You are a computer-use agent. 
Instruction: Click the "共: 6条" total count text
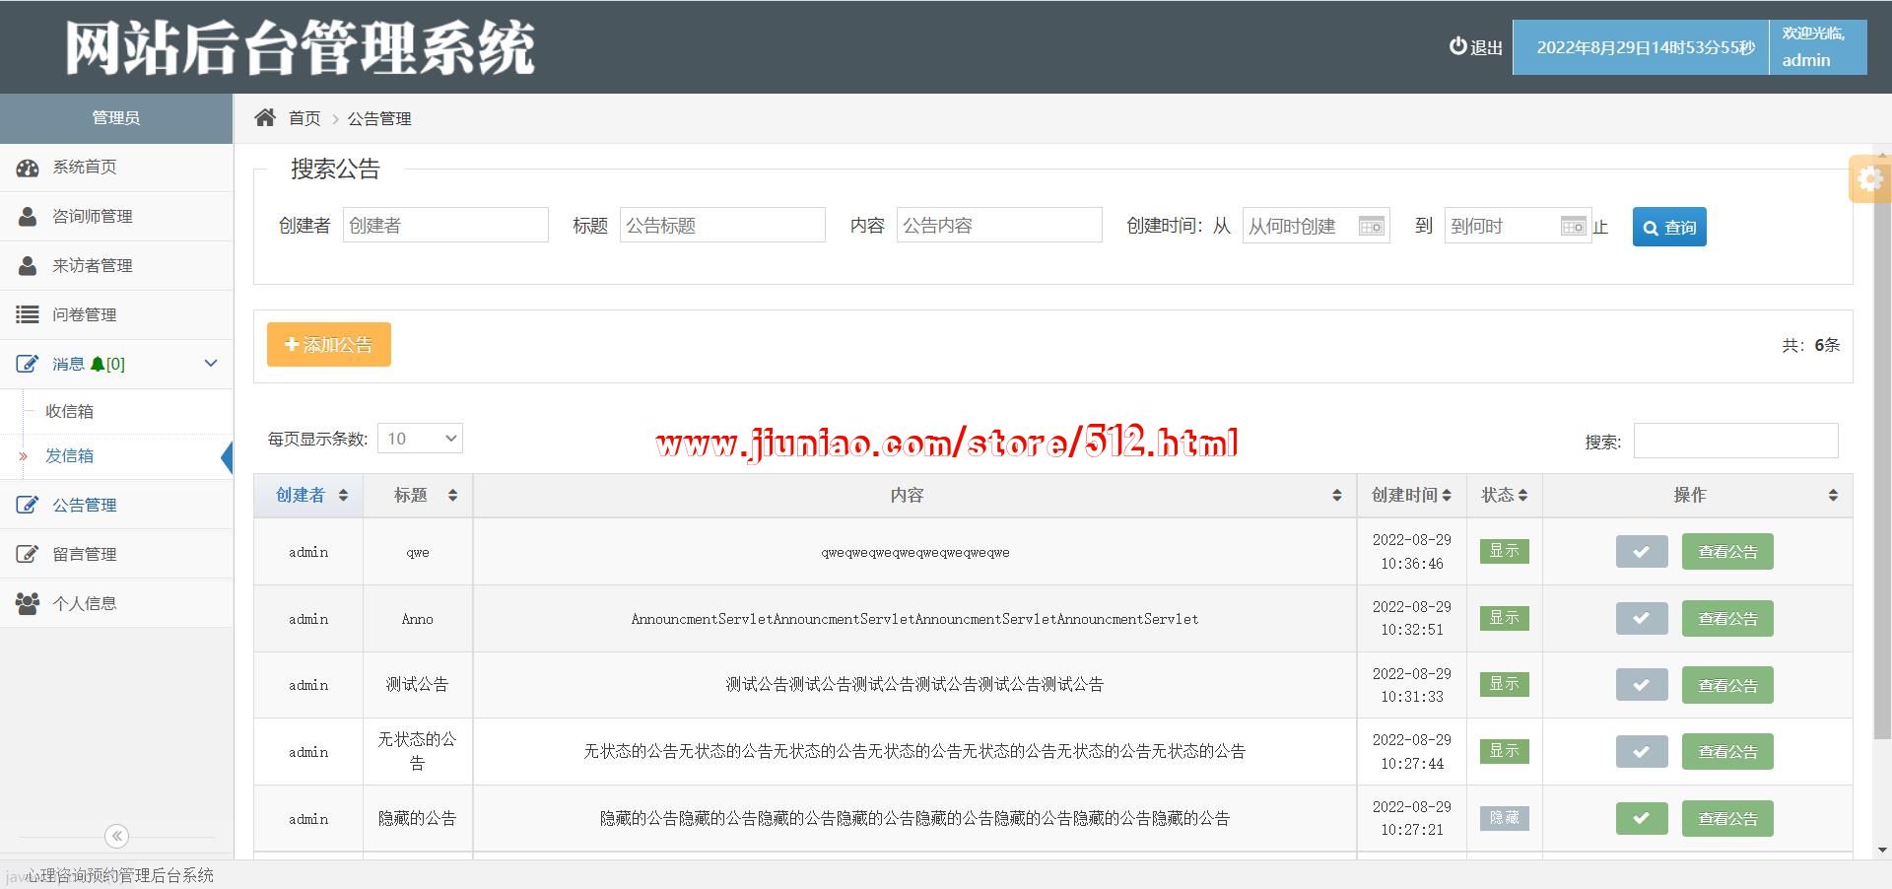[1810, 346]
